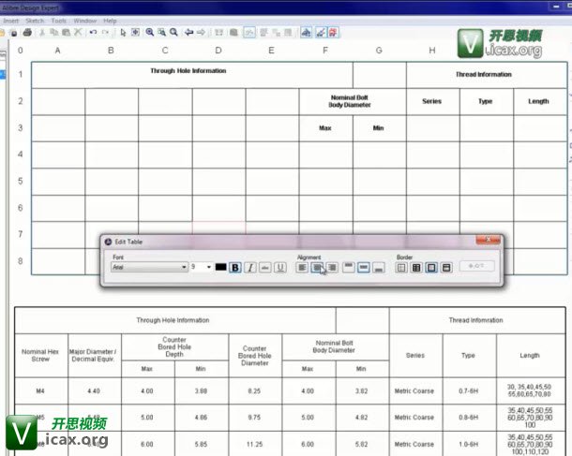This screenshot has width=572, height=456.
Task: Apply the outline border style
Action: (x=431, y=268)
